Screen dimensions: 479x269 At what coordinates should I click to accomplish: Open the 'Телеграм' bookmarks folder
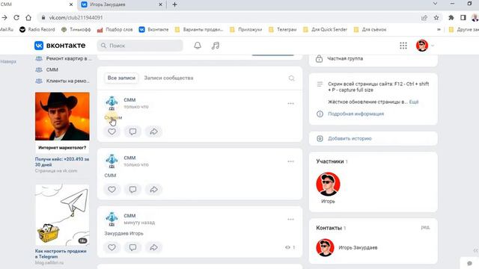(283, 30)
